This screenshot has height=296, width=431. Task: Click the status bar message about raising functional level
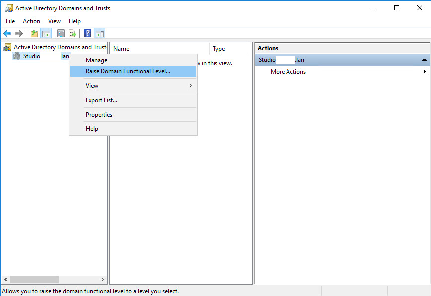coord(90,291)
